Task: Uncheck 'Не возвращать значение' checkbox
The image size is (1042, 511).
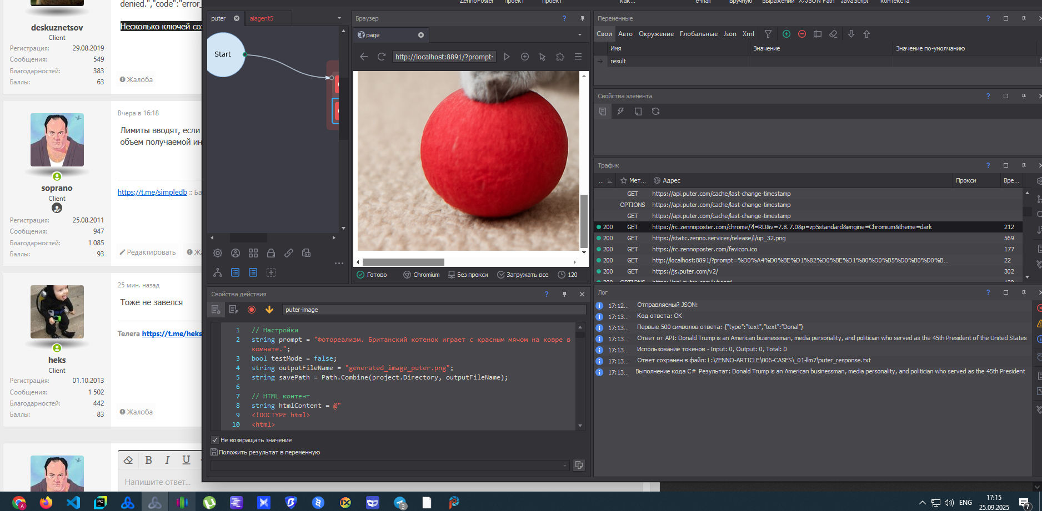Action: 215,440
